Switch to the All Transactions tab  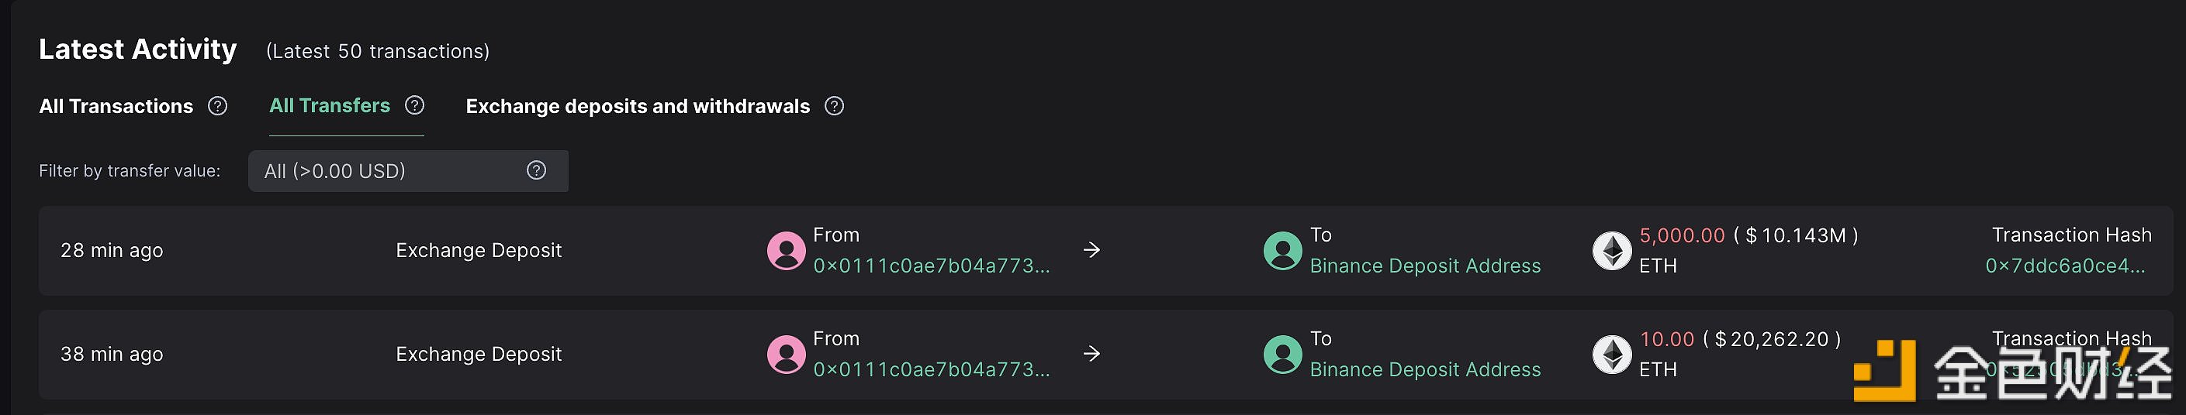click(116, 106)
